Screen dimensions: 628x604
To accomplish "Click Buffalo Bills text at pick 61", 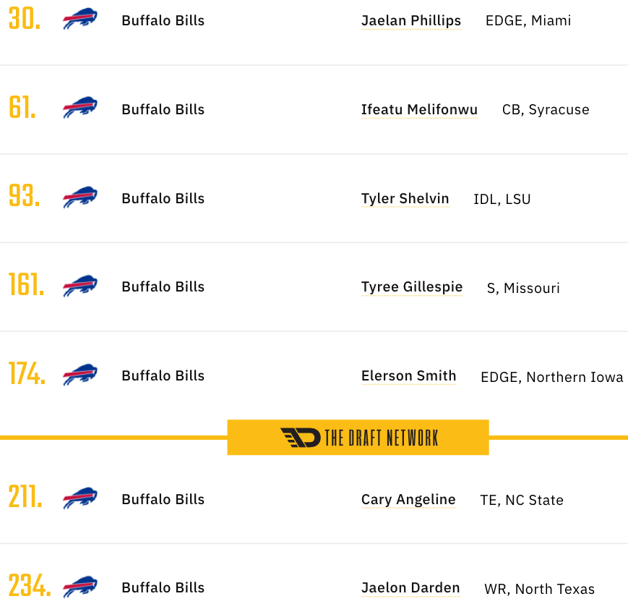I will point(163,109).
